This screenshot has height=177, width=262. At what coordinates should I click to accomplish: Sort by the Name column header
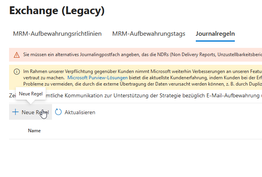click(34, 131)
